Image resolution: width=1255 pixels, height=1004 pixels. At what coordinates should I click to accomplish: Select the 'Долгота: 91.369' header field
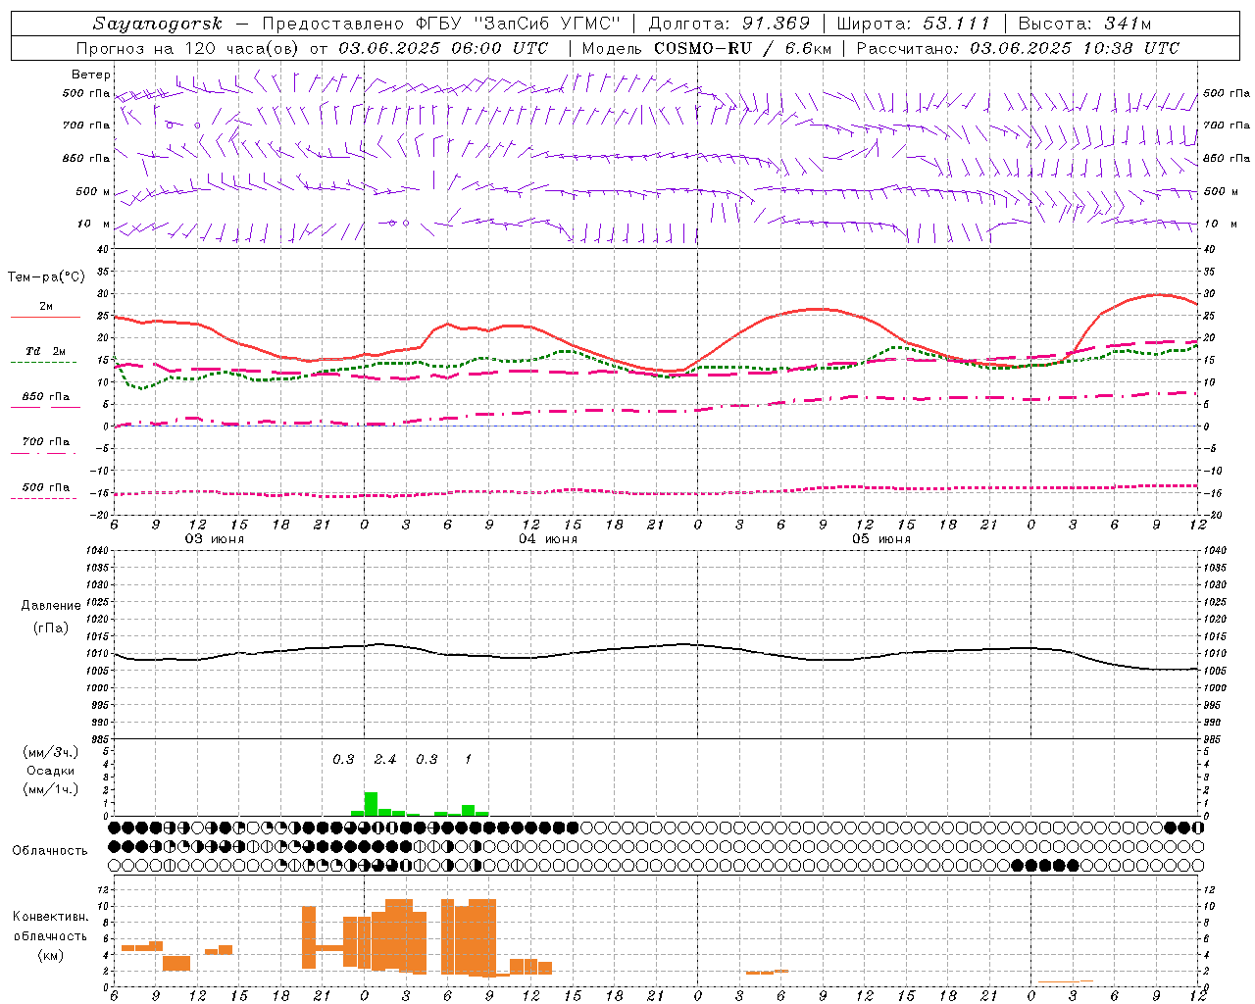point(729,24)
